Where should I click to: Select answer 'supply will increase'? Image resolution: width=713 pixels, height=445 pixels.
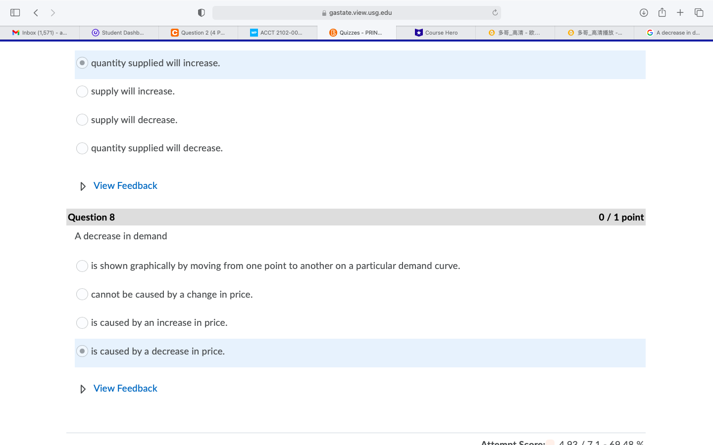[82, 91]
